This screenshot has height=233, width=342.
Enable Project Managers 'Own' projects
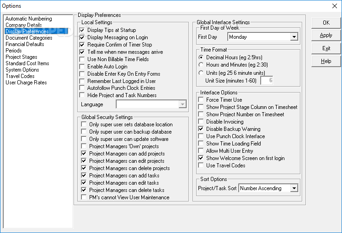[x=84, y=146]
